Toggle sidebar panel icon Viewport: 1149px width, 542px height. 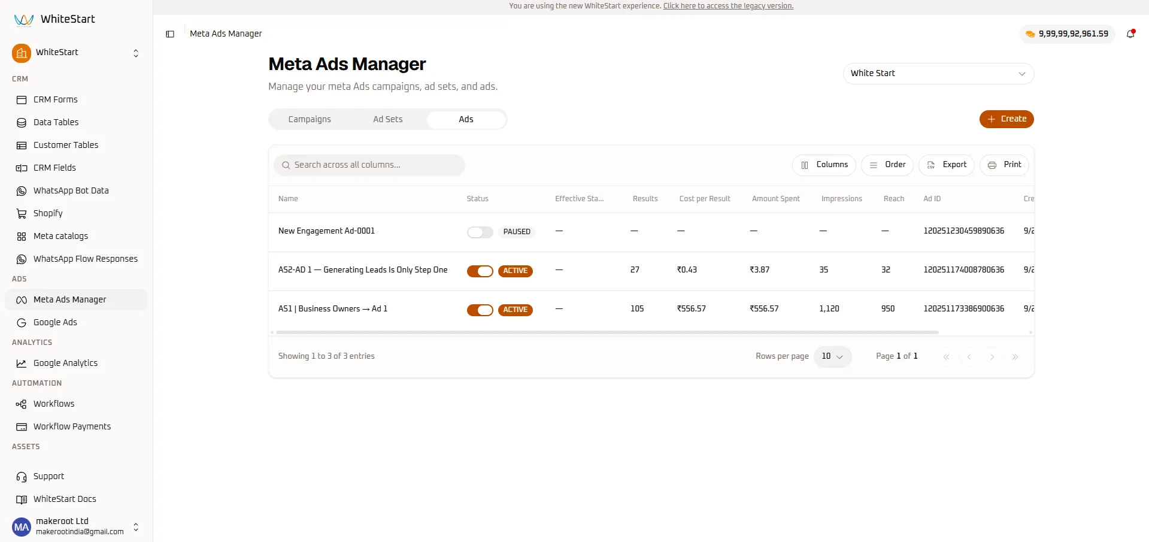[x=170, y=34]
